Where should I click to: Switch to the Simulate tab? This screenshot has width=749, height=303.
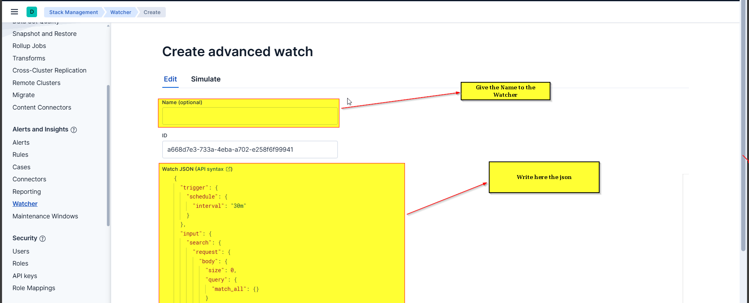point(206,79)
